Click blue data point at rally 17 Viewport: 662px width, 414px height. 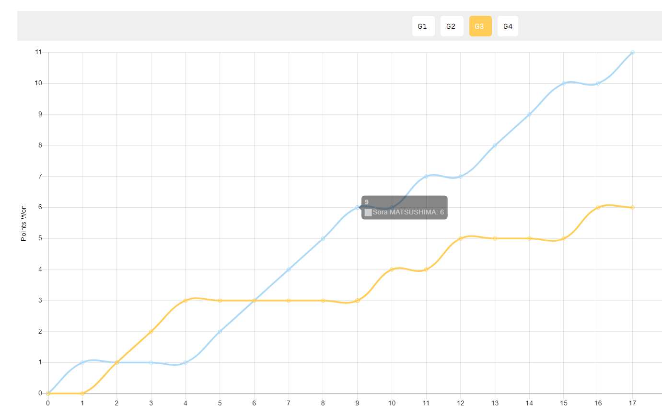(x=633, y=52)
